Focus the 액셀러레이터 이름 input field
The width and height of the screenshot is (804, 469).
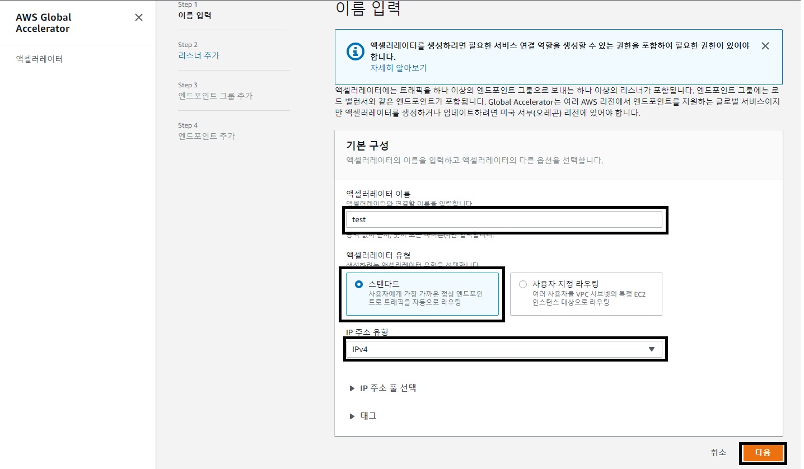tap(504, 219)
